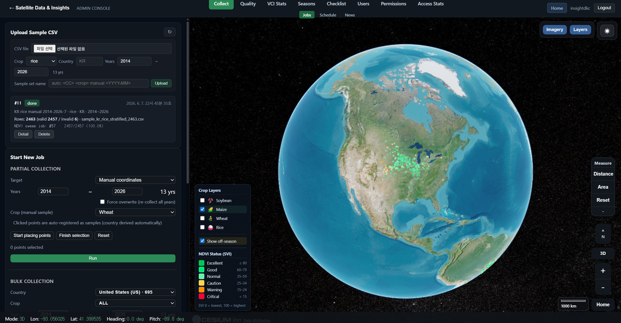
Task: Reset orientation with the North compass button
Action: pyautogui.click(x=603, y=233)
